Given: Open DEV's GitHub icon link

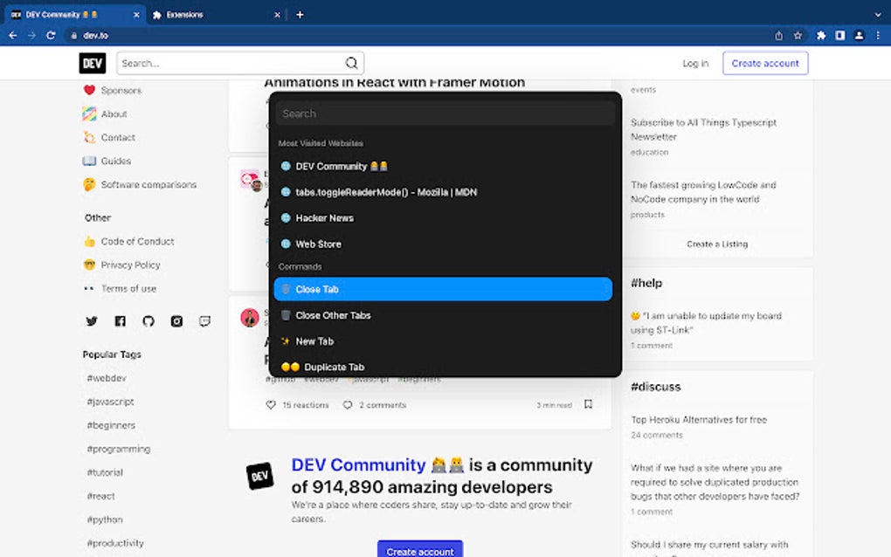Looking at the screenshot, I should (x=148, y=321).
